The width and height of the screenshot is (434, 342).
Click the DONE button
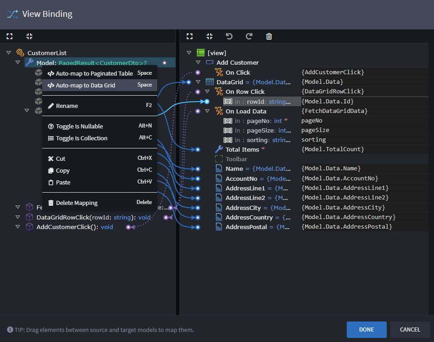pos(366,330)
